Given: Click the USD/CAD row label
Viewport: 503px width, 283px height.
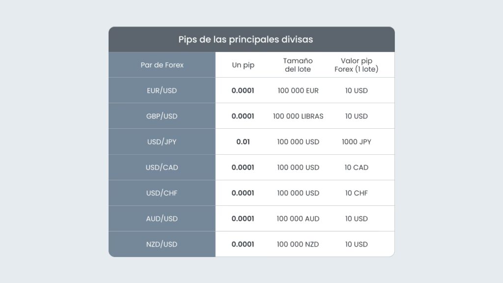Looking at the screenshot, I should click(162, 168).
